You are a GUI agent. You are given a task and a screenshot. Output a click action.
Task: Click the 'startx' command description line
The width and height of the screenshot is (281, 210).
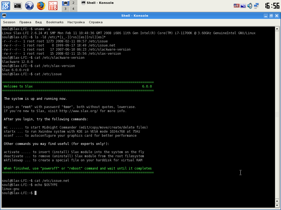(72, 131)
